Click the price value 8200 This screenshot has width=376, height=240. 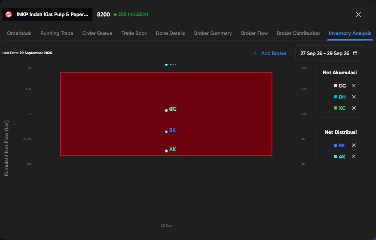(103, 14)
